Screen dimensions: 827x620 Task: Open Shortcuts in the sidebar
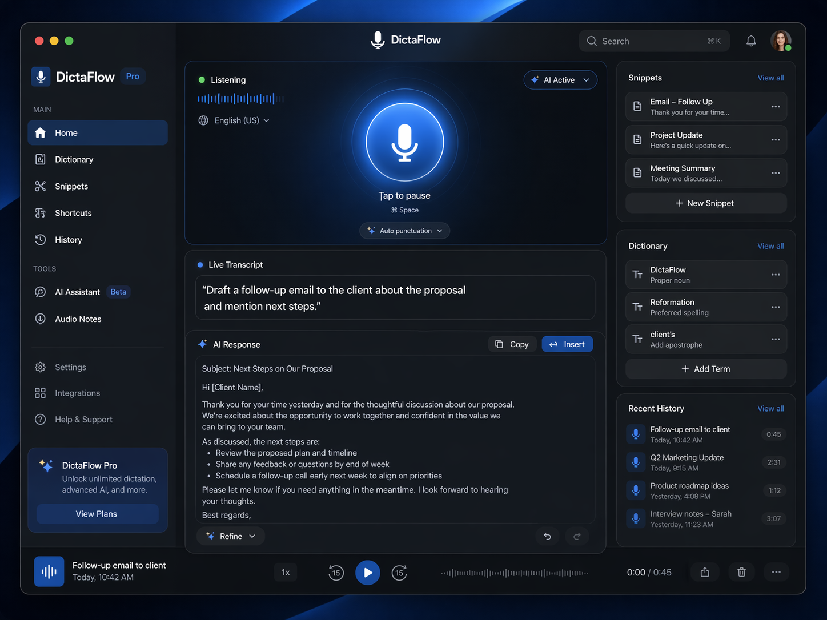[98, 213]
